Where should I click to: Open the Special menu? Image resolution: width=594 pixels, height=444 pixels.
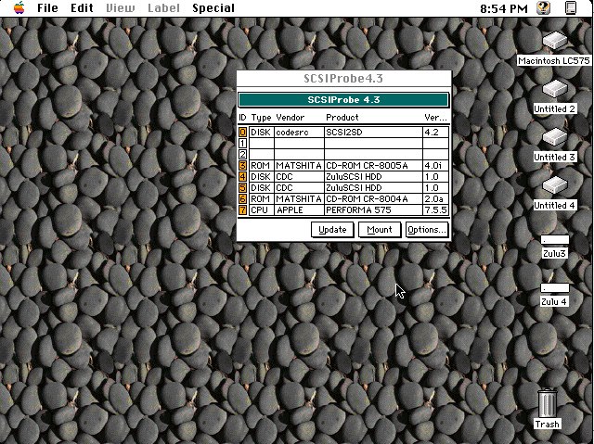[x=213, y=8]
